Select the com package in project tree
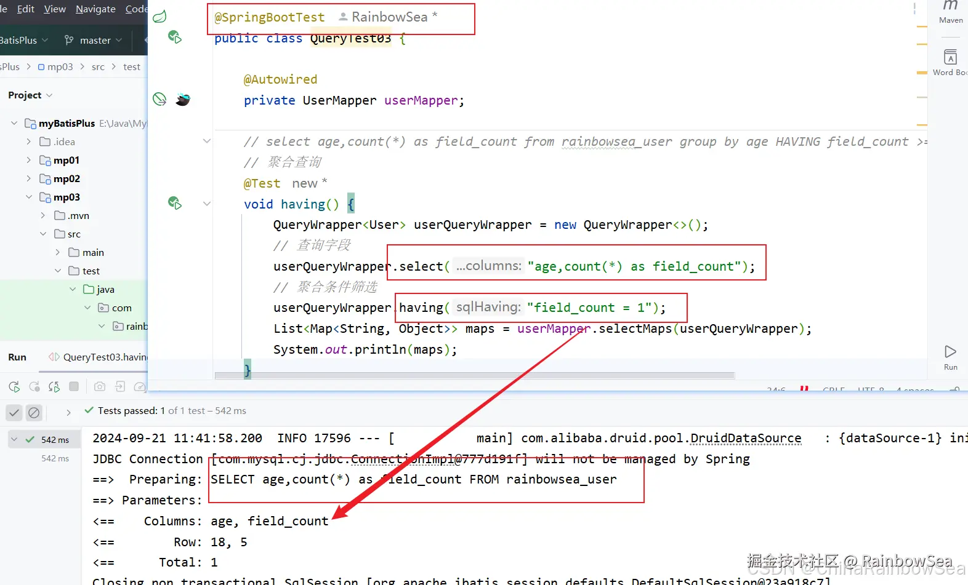The width and height of the screenshot is (968, 585). pos(115,308)
